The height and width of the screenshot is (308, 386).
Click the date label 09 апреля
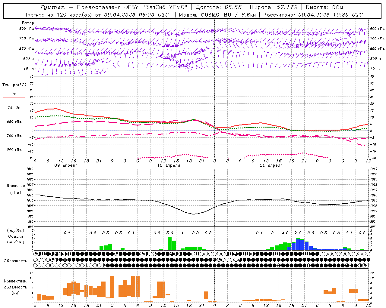(66, 165)
